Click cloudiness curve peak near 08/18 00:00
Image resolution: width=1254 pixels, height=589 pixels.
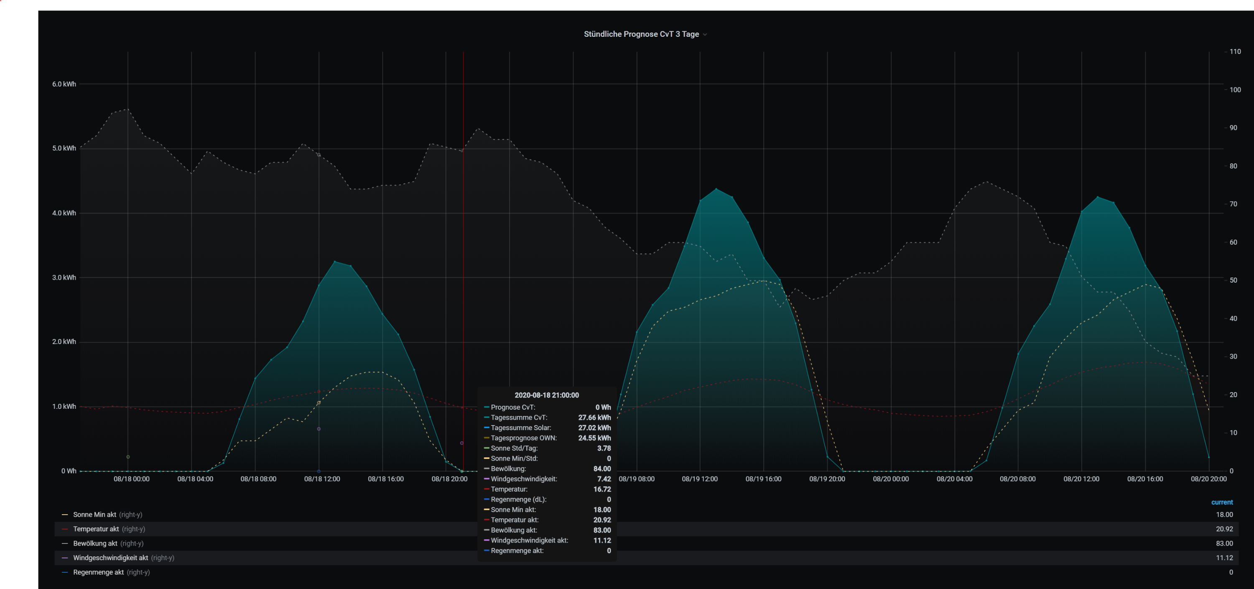click(x=127, y=110)
